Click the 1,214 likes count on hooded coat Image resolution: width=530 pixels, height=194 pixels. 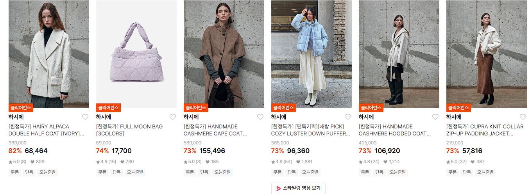coord(394,162)
